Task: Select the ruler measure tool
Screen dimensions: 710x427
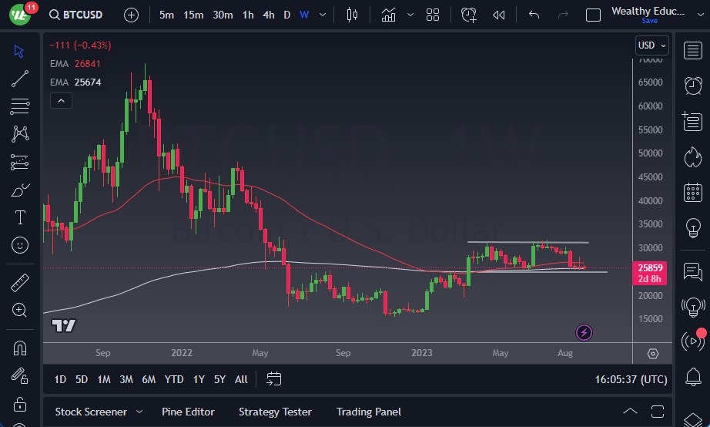Action: pyautogui.click(x=20, y=283)
